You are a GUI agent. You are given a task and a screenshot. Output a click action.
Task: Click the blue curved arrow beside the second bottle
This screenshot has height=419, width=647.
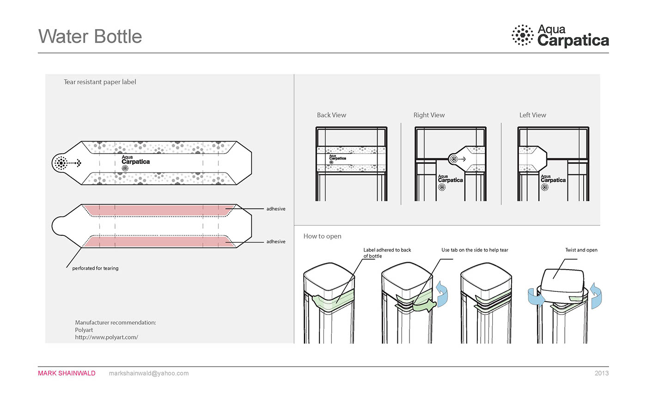tap(442, 293)
